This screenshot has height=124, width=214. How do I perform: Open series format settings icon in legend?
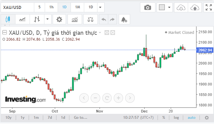[113, 33]
